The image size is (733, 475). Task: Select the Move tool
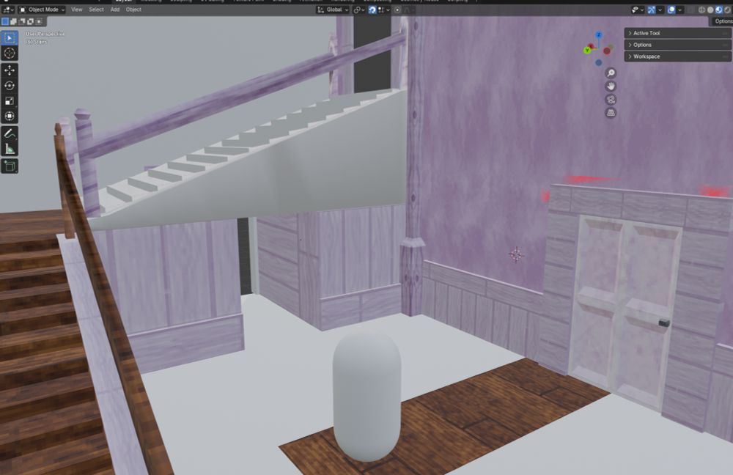10,70
